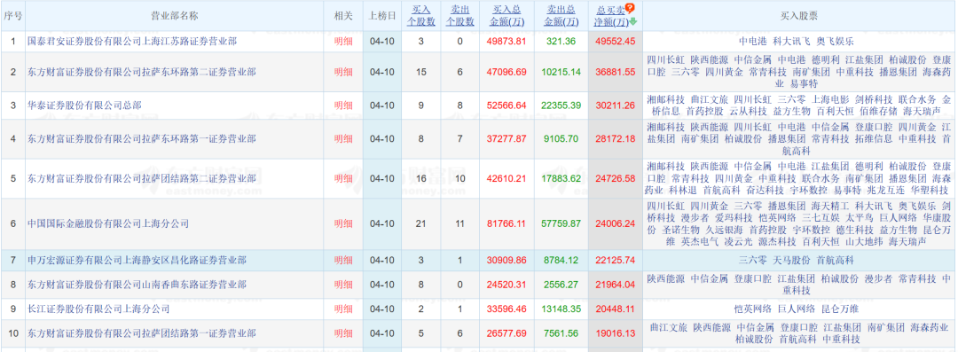The height and width of the screenshot is (352, 958).
Task: Sort table by 买入个股数 column header
Action: click(x=421, y=15)
